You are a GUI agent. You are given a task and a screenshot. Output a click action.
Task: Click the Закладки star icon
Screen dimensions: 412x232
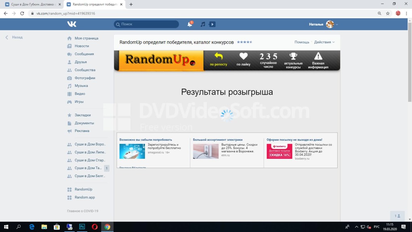coord(69,115)
